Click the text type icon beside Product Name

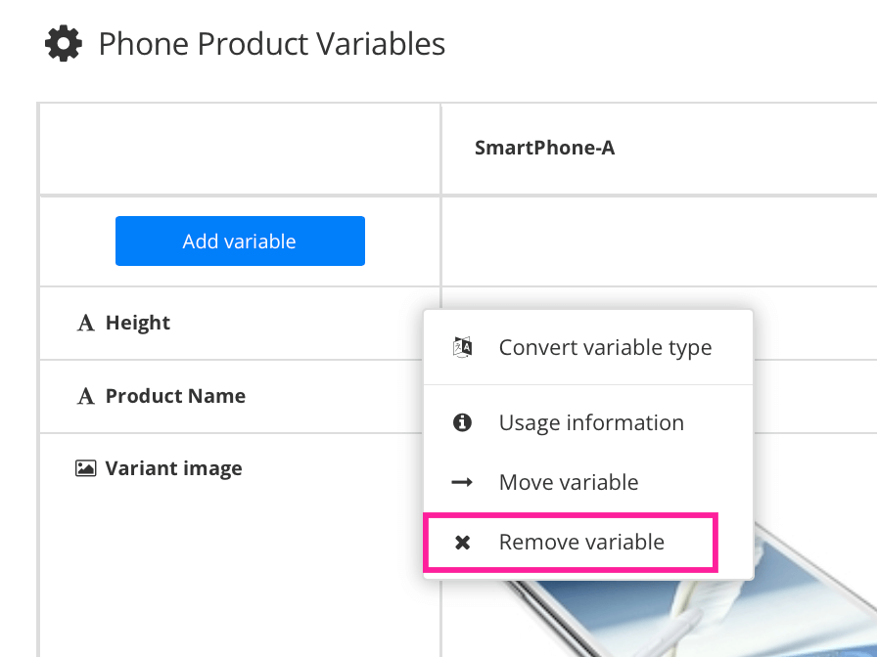click(85, 396)
